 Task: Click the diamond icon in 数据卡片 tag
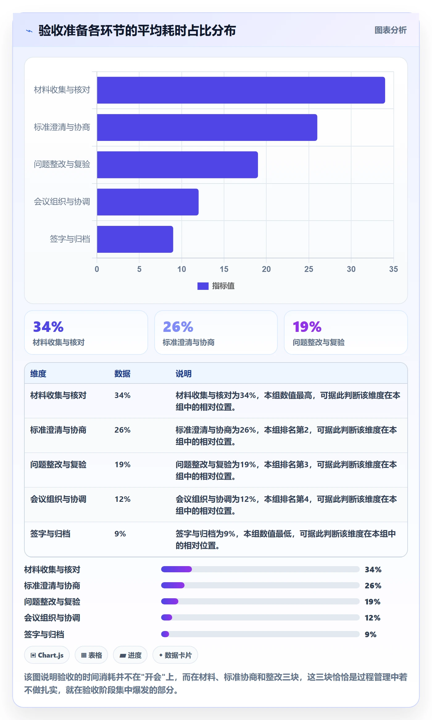pyautogui.click(x=161, y=655)
